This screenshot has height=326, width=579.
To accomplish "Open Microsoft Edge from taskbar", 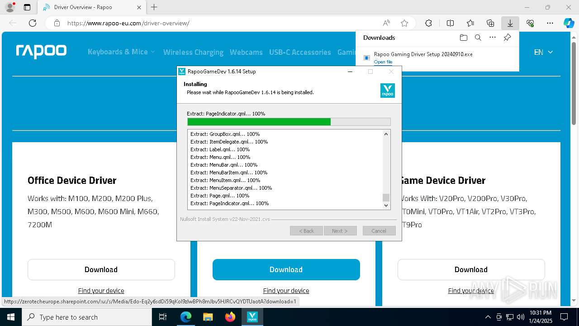I will point(186,317).
